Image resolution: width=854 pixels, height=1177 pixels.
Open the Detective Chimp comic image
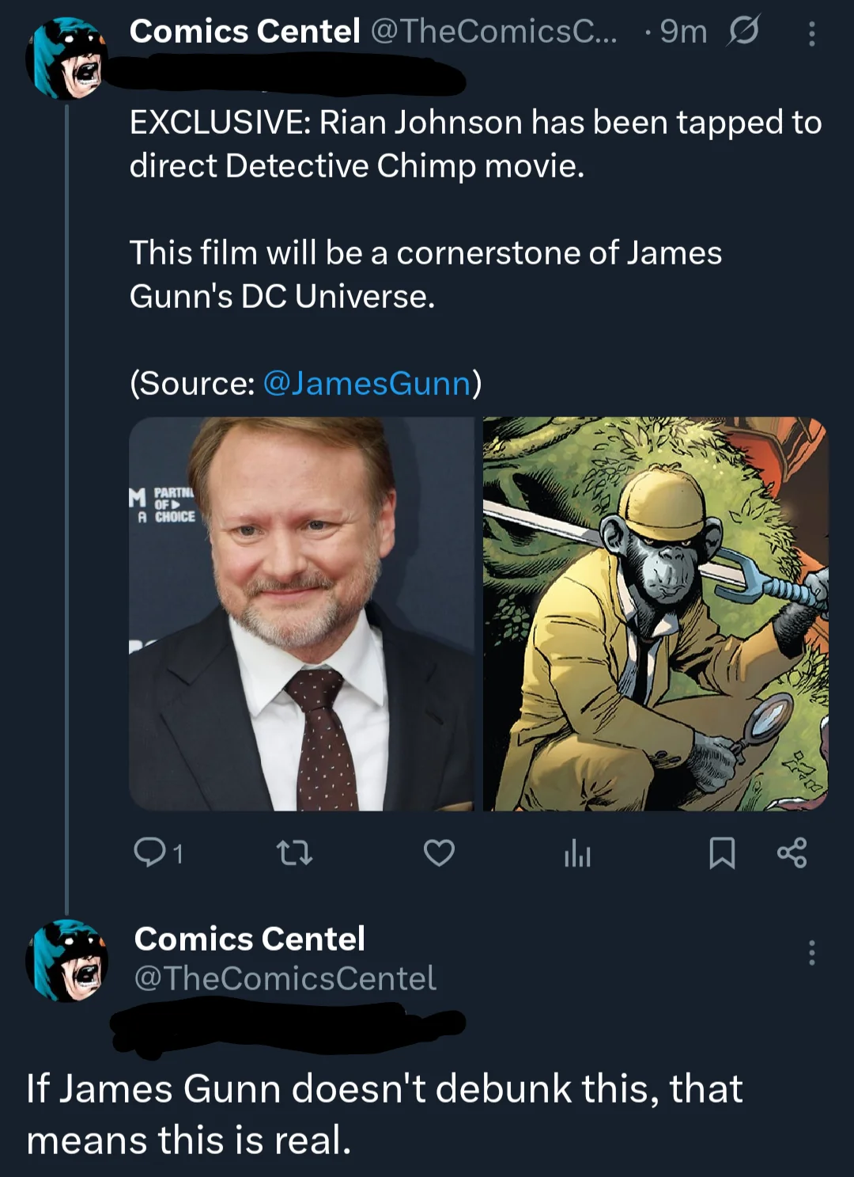656,614
